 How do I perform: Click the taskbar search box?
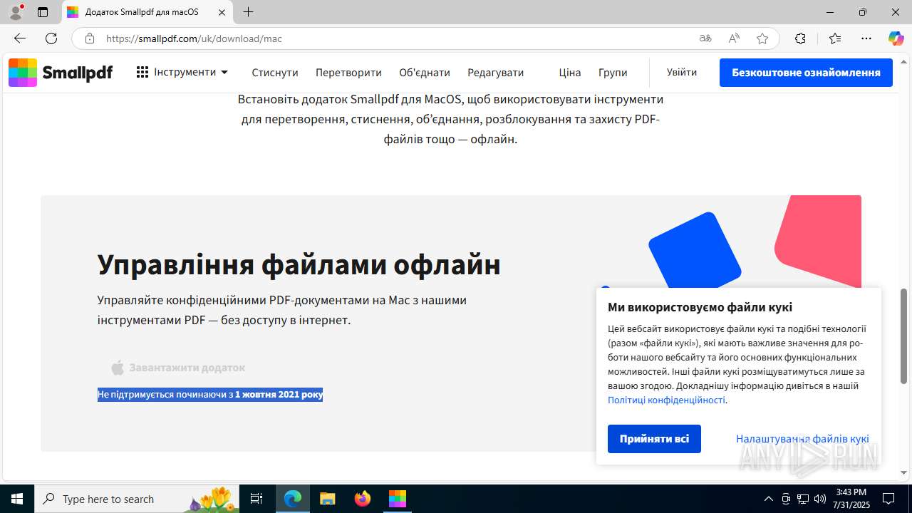tap(137, 499)
